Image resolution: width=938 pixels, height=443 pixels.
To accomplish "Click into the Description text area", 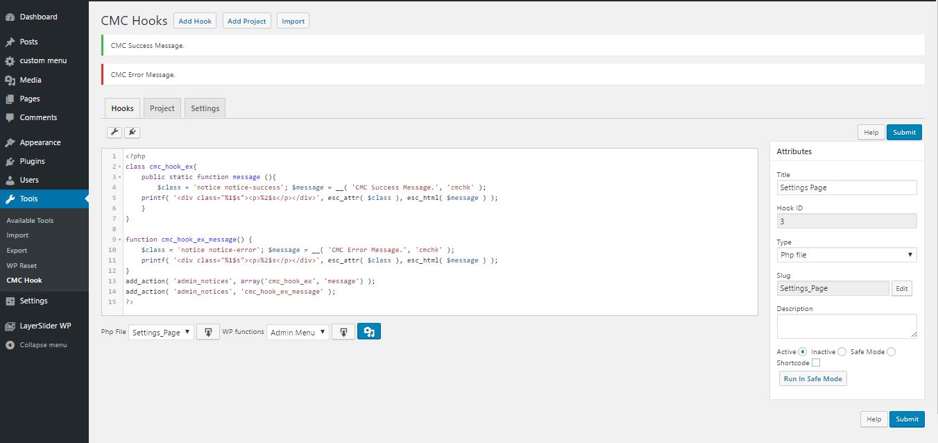I will click(x=846, y=326).
